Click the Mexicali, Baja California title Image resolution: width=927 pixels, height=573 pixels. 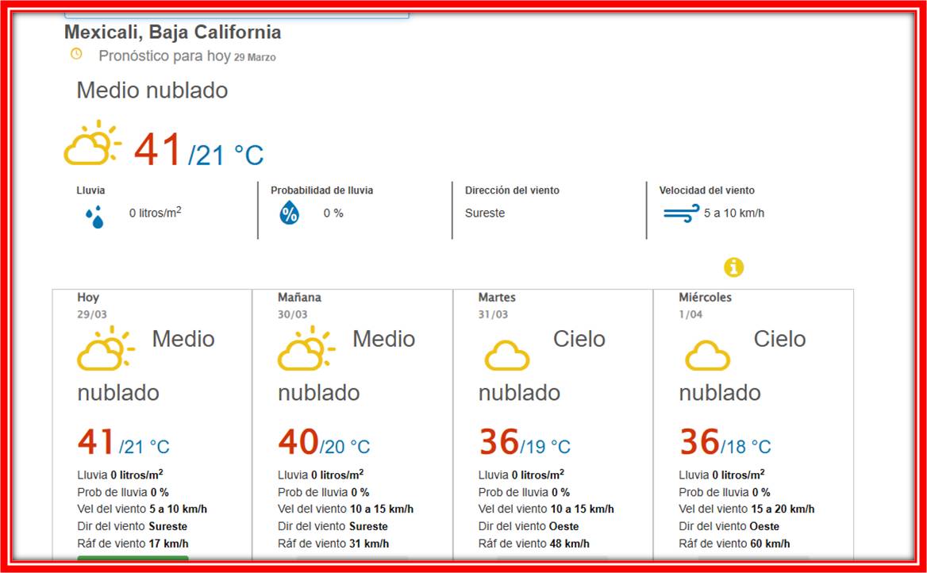coord(172,33)
